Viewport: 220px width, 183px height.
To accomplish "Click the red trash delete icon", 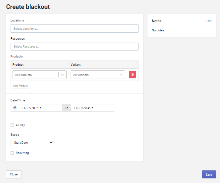I will point(132,75).
